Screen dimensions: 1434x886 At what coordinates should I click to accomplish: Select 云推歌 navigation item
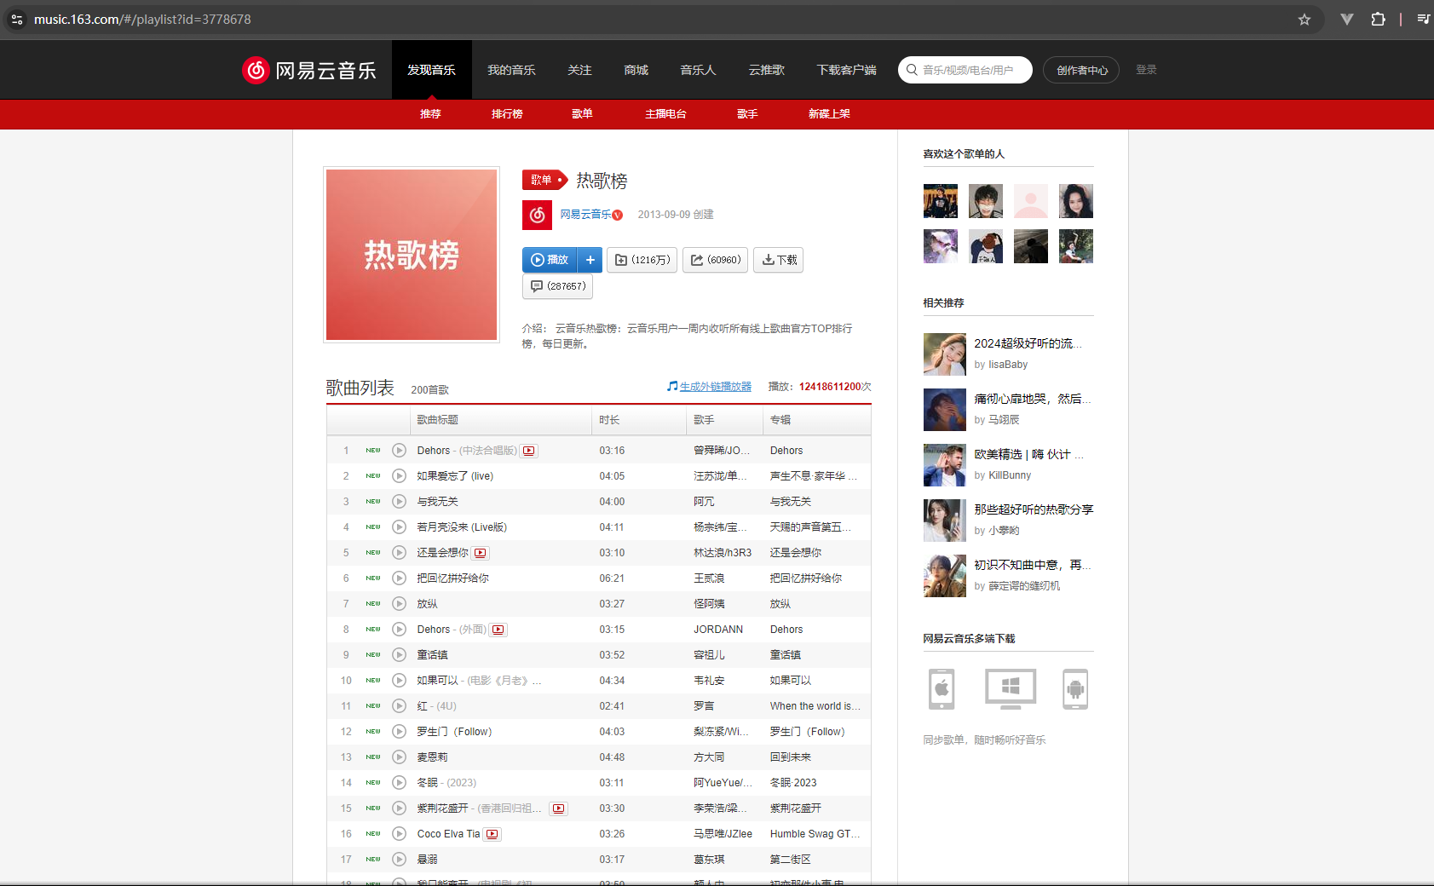point(766,70)
